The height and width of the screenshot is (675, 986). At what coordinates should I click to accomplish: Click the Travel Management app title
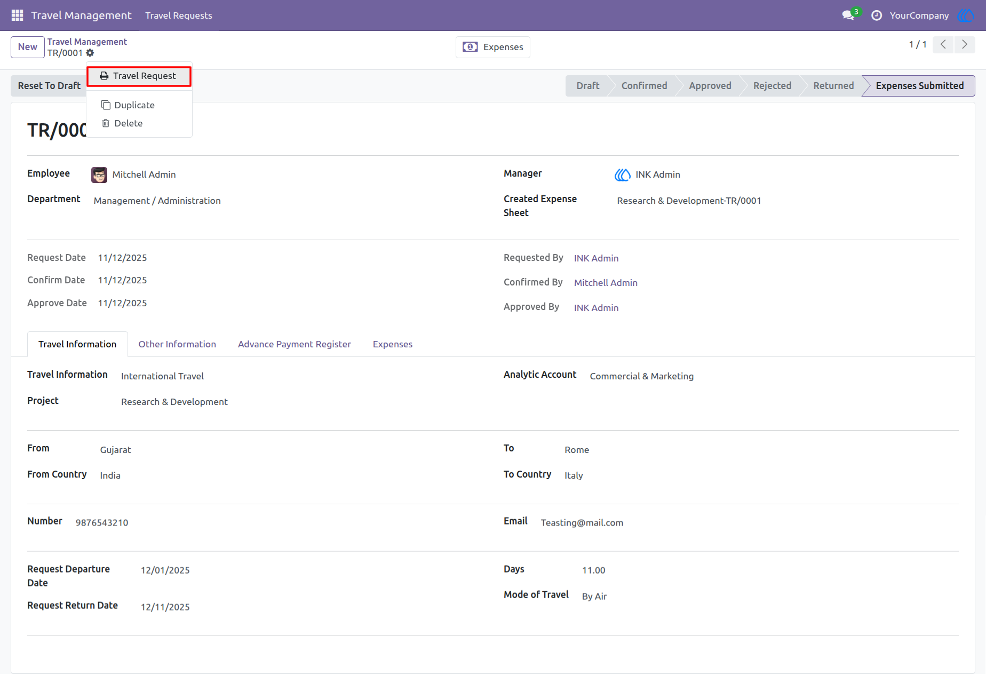(x=81, y=15)
